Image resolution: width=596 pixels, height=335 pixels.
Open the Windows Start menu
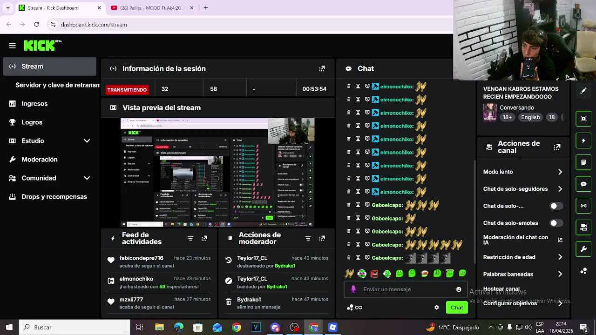[x=9, y=328]
